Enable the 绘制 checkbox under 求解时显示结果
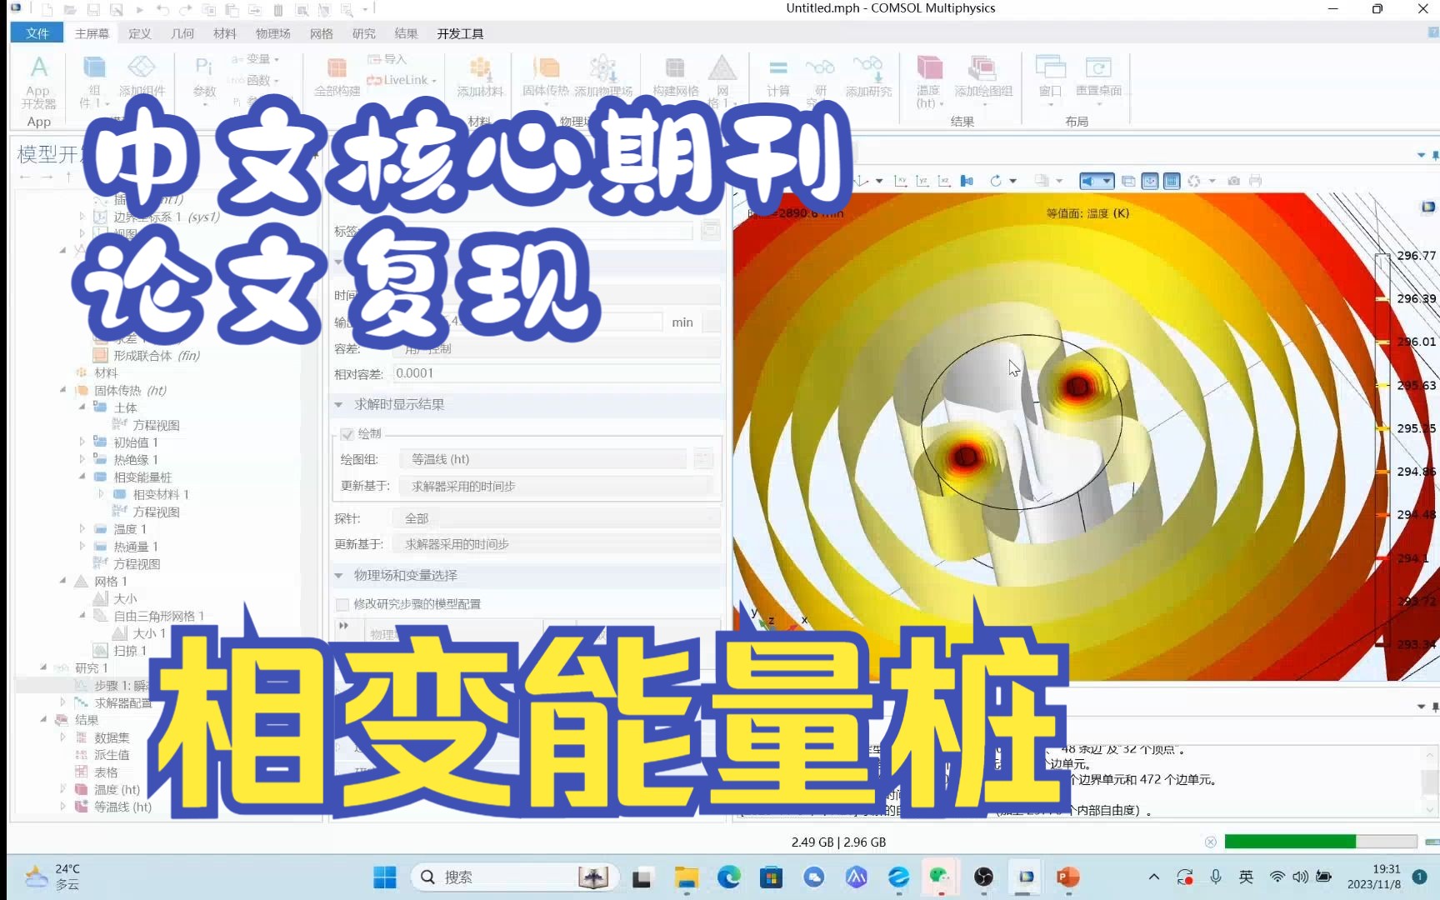This screenshot has height=900, width=1440. [x=347, y=433]
